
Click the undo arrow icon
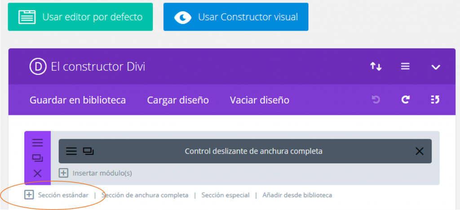pos(376,100)
